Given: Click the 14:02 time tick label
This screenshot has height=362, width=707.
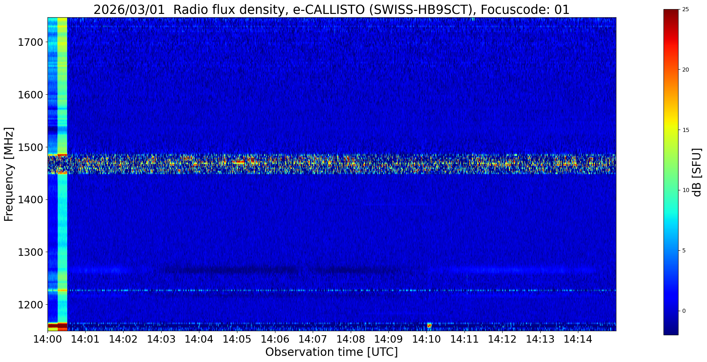Looking at the screenshot, I should tap(123, 339).
